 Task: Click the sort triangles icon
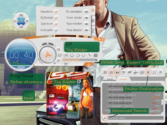pos(130,72)
